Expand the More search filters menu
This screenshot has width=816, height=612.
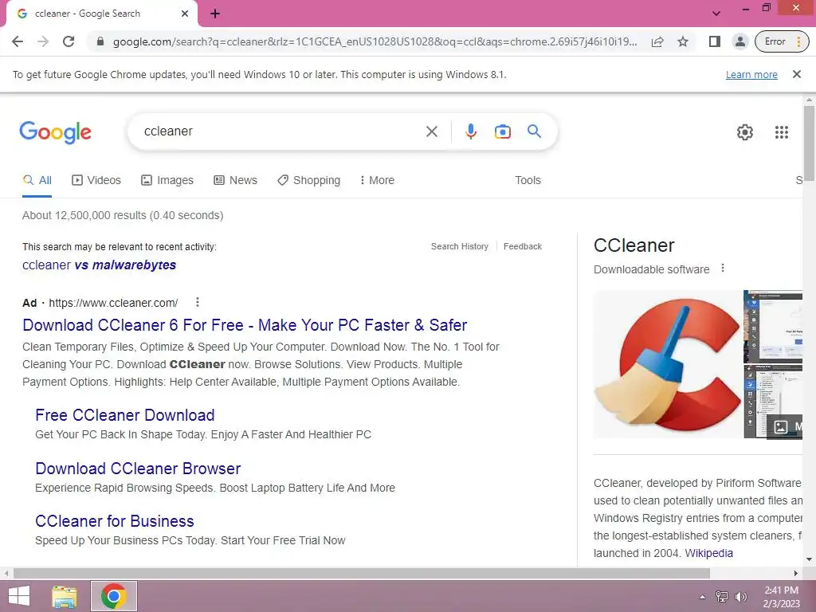pyautogui.click(x=377, y=180)
